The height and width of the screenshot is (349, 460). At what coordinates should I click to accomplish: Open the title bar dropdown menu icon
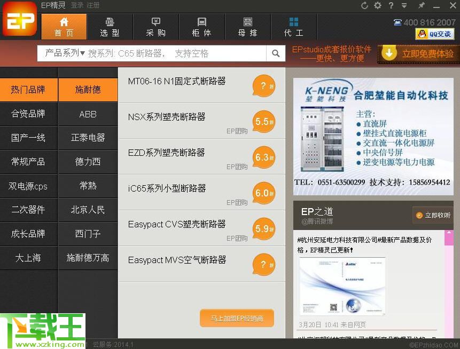click(x=404, y=5)
